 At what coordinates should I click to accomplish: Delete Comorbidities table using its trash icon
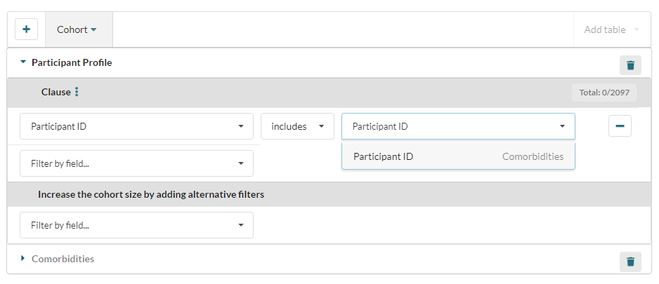click(x=630, y=262)
